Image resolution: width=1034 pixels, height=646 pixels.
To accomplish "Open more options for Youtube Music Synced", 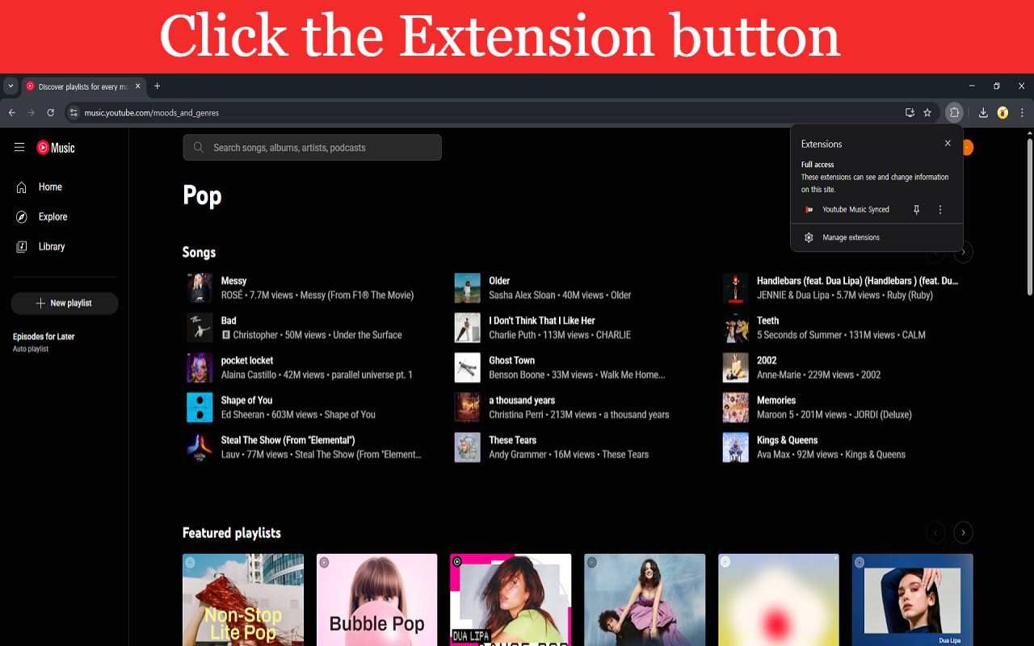I will point(940,209).
